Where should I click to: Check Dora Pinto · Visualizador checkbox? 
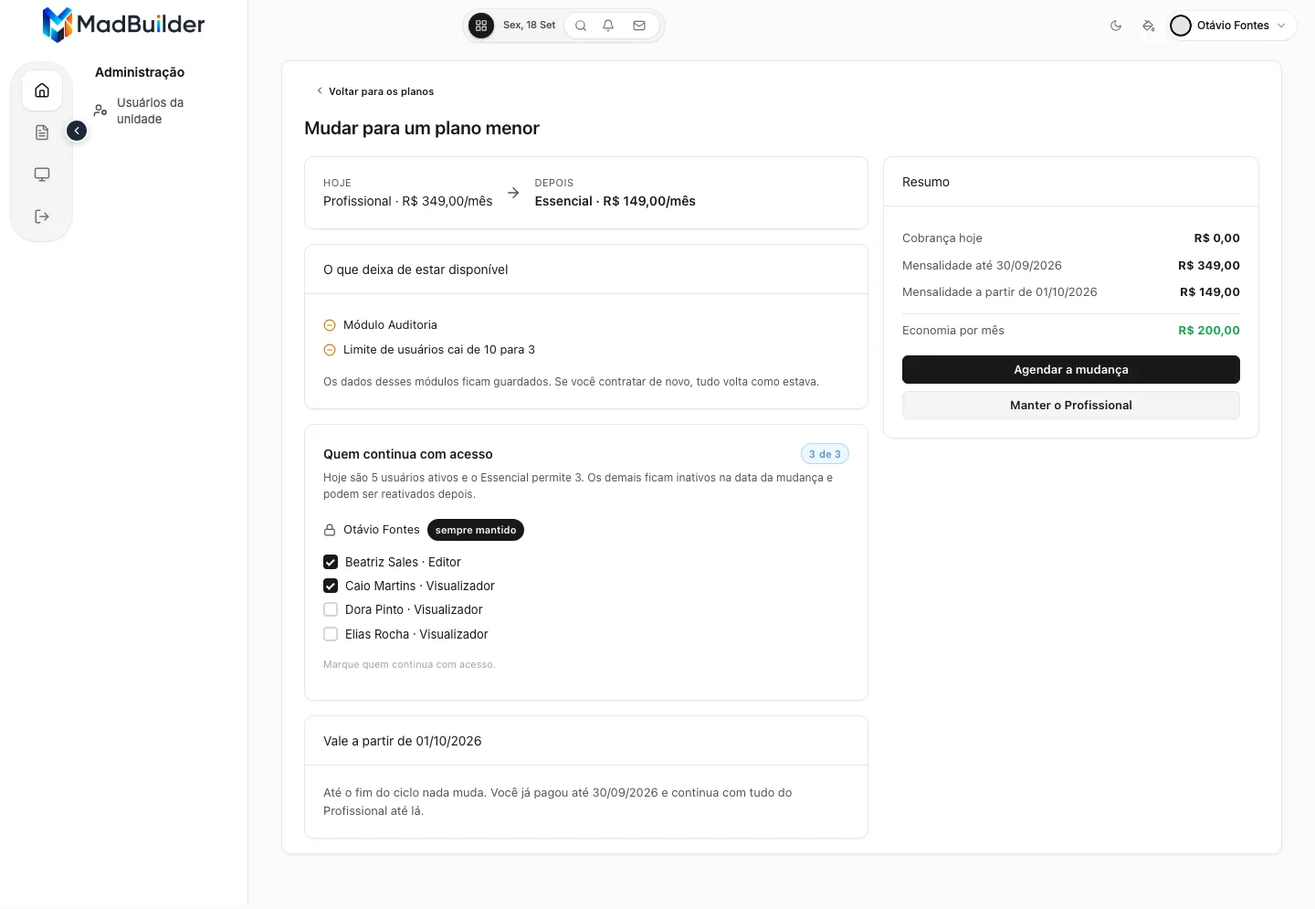point(331,609)
